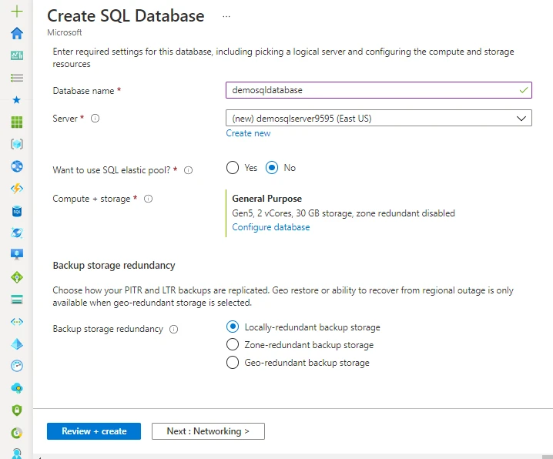This screenshot has height=459, width=553.
Task: Open App Services globe icon
Action: [17, 166]
